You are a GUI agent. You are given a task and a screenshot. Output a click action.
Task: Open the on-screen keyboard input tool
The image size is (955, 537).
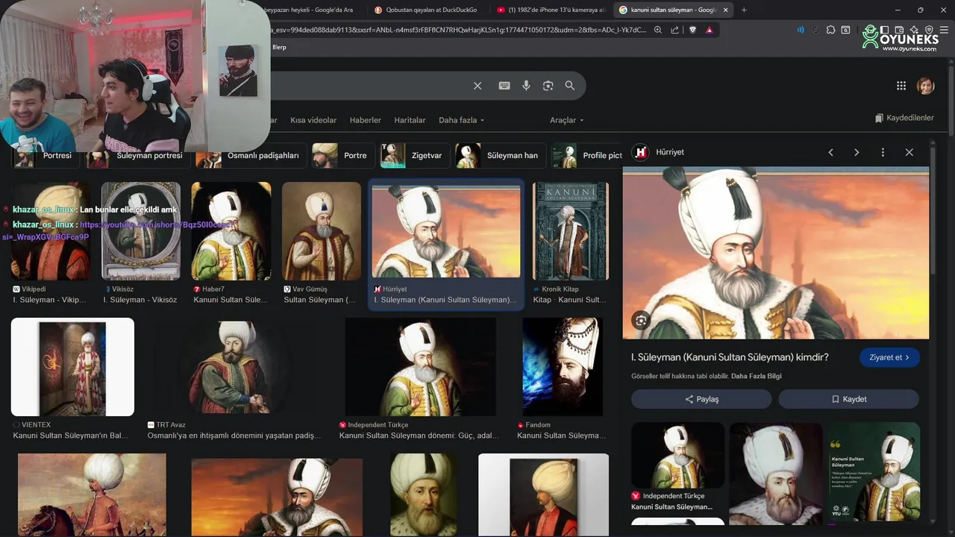point(504,86)
